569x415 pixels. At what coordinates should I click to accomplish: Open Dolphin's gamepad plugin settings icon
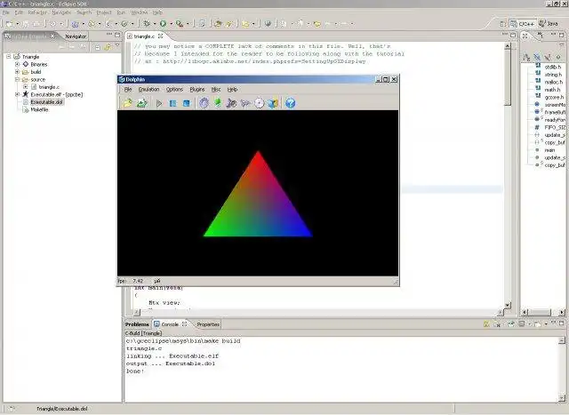pyautogui.click(x=245, y=103)
